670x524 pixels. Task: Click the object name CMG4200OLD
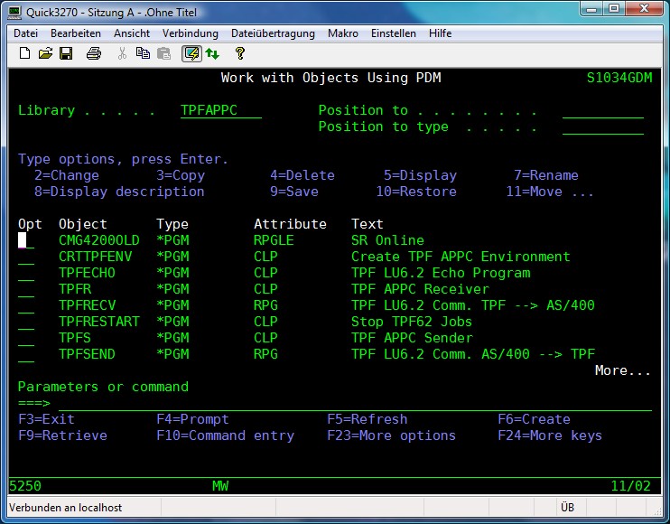99,240
